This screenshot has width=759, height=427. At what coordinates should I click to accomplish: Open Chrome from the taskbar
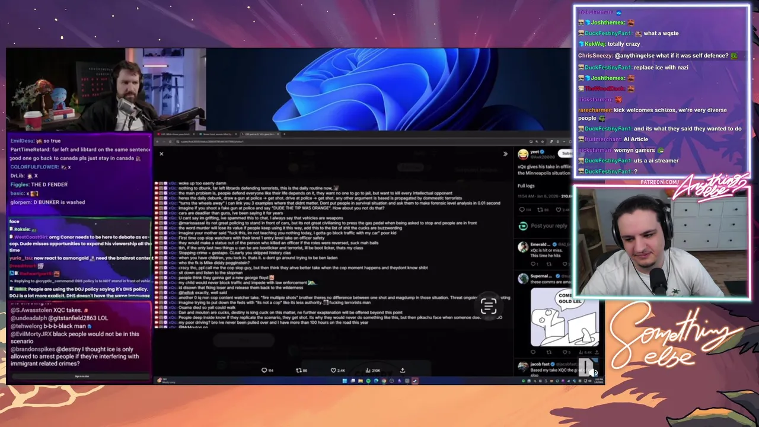384,381
